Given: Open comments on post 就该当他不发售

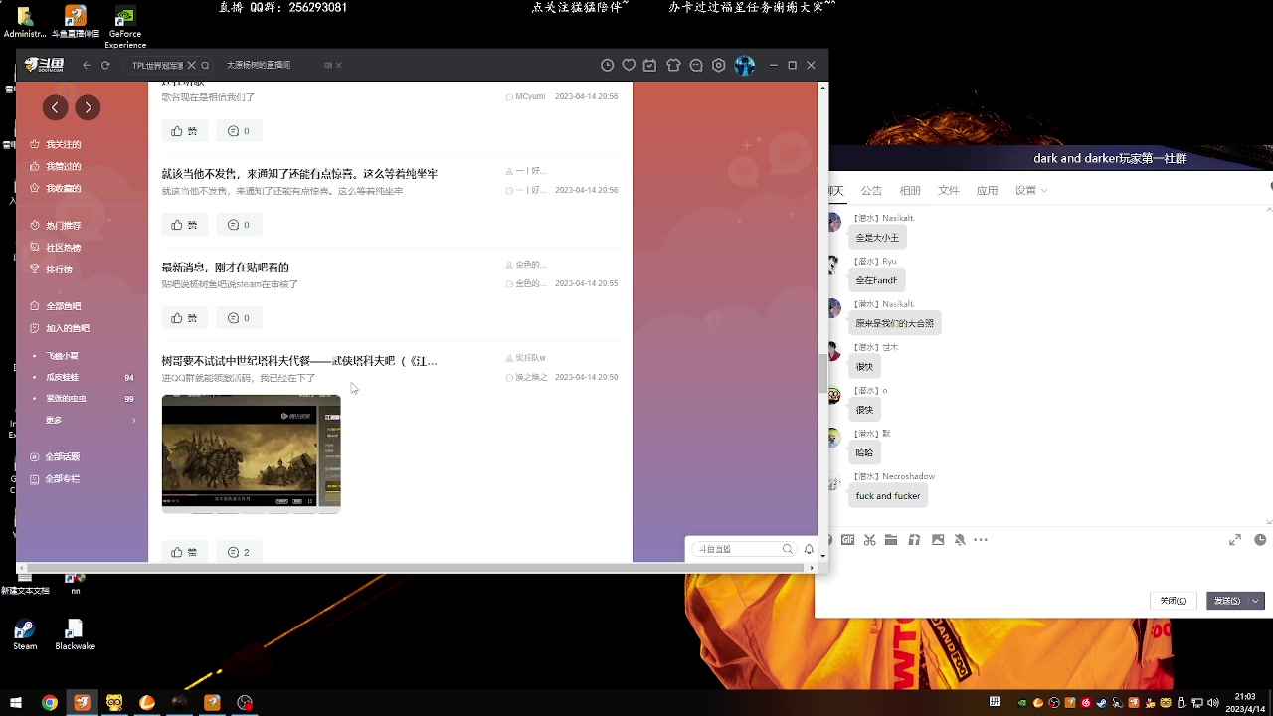Looking at the screenshot, I should [x=239, y=225].
